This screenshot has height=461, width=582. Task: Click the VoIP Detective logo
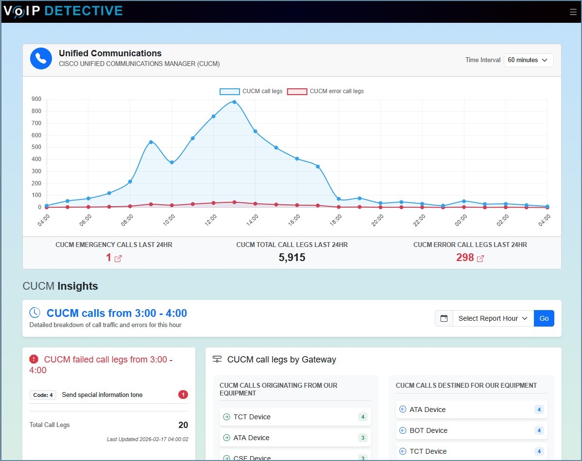(63, 11)
